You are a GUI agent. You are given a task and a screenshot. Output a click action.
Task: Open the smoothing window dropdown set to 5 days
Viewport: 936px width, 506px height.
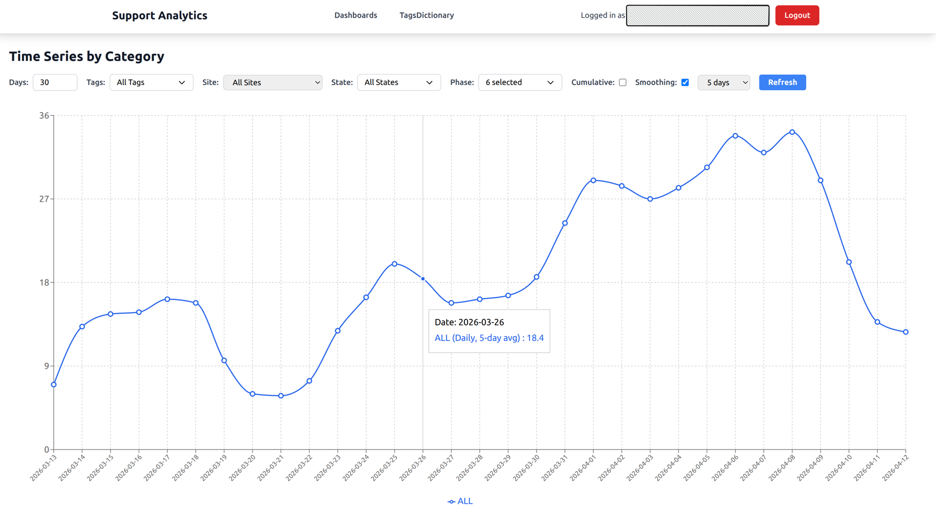coord(723,82)
